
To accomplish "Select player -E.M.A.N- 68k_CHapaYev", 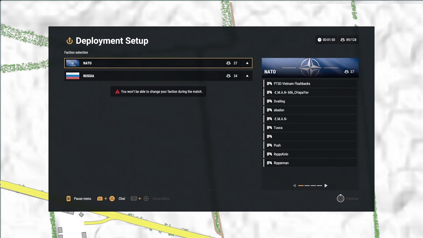I will coord(310,93).
